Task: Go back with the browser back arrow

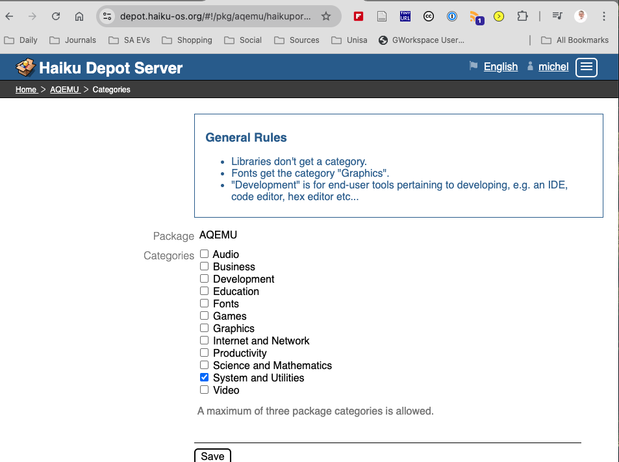Action: pyautogui.click(x=10, y=16)
